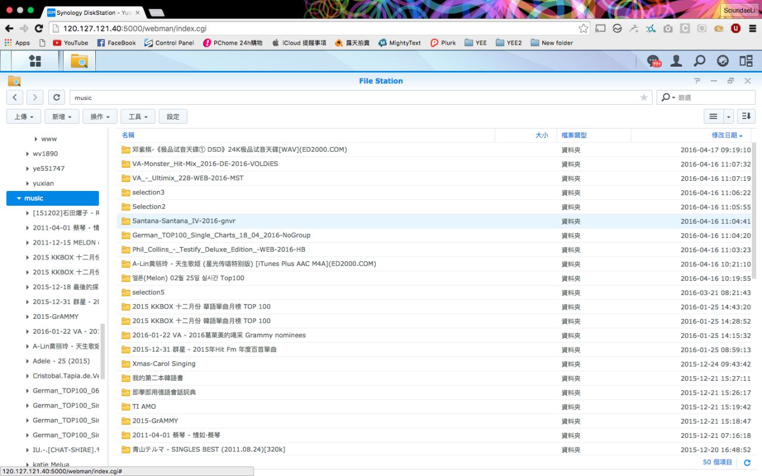
Task: Add the music folder to favorites star
Action: pos(644,98)
